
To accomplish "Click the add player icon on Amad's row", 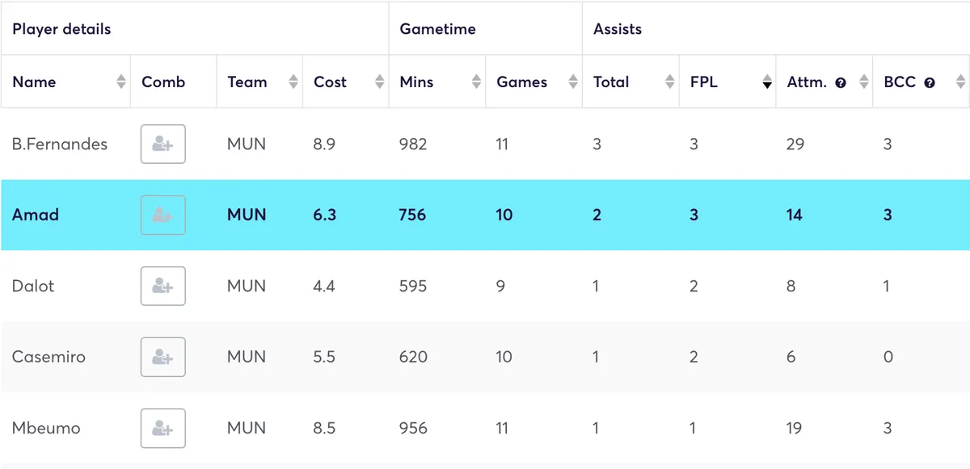I will tap(162, 215).
